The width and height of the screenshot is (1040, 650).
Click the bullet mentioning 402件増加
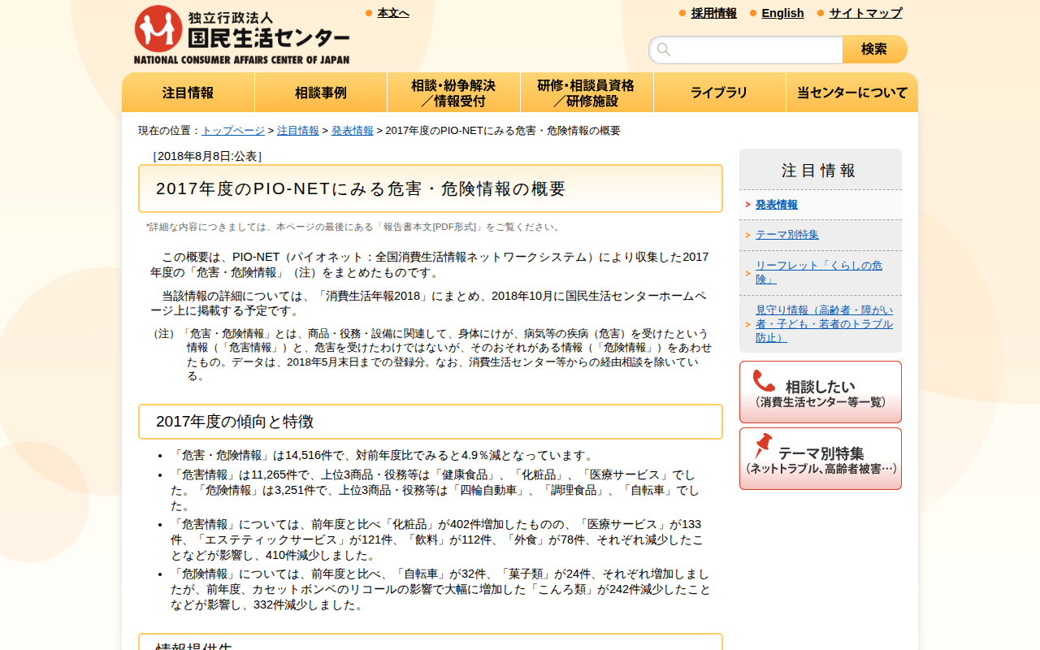(x=437, y=539)
